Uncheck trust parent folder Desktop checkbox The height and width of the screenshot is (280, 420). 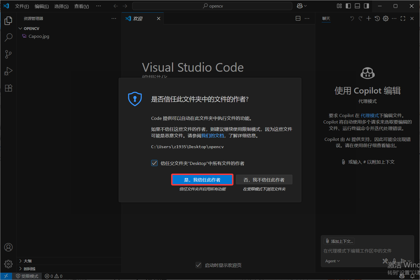[x=154, y=163]
